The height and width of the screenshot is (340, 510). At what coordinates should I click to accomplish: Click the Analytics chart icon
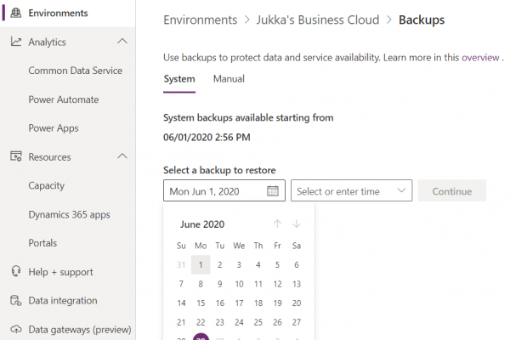coord(16,42)
